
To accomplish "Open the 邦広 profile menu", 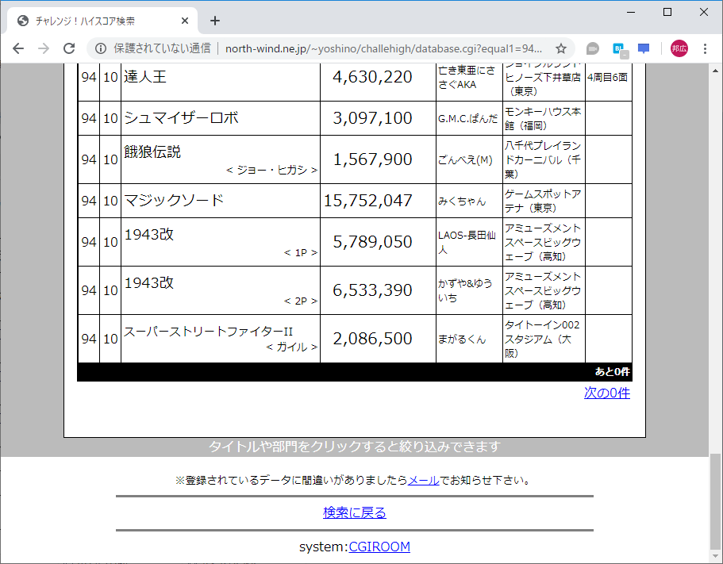I will [675, 48].
